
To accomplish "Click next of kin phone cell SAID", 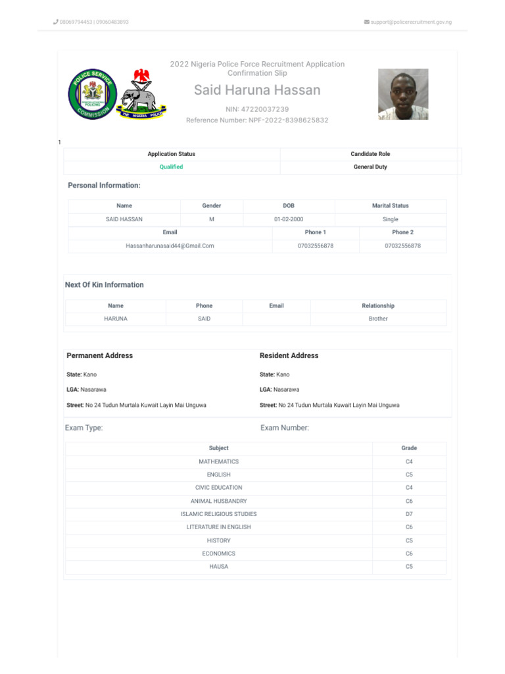I will 204,319.
